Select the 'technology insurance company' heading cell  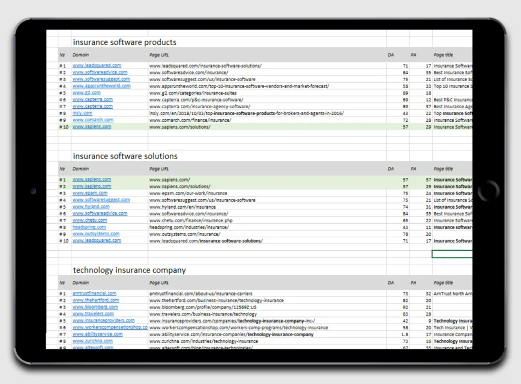coord(129,270)
